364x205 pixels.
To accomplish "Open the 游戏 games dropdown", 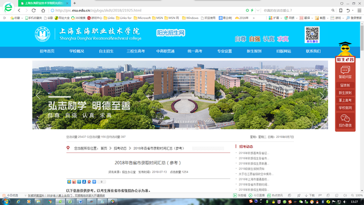I will [337, 18].
